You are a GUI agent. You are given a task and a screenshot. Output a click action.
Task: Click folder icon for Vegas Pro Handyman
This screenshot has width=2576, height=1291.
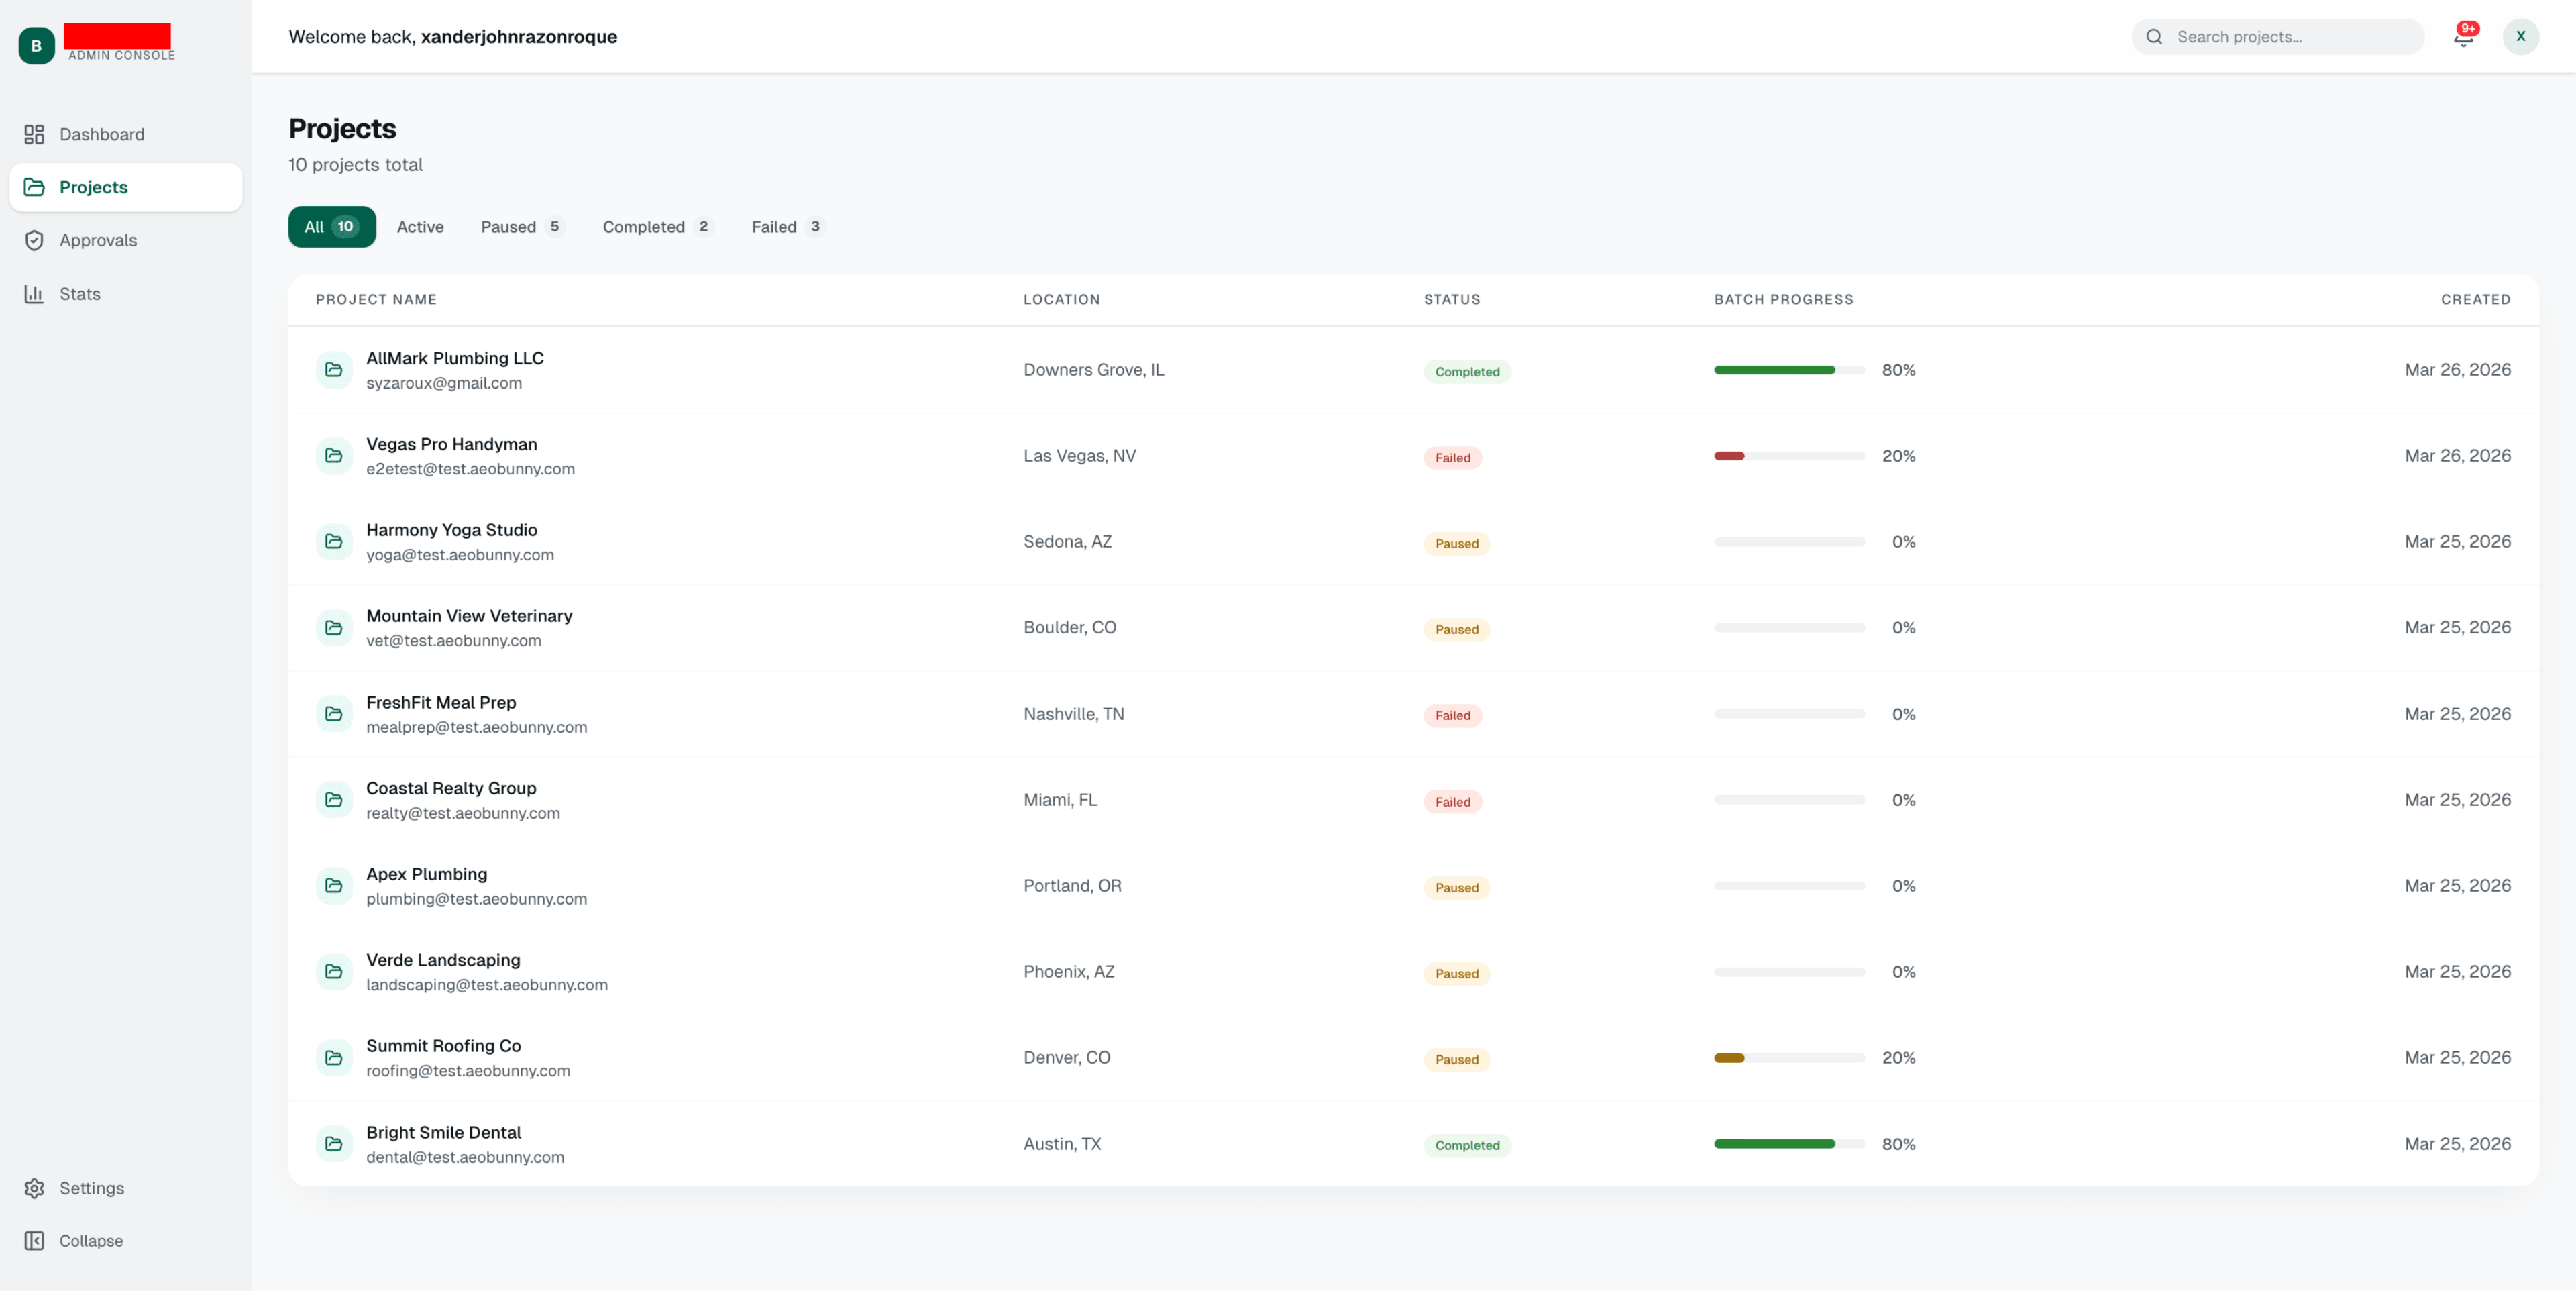(x=334, y=456)
